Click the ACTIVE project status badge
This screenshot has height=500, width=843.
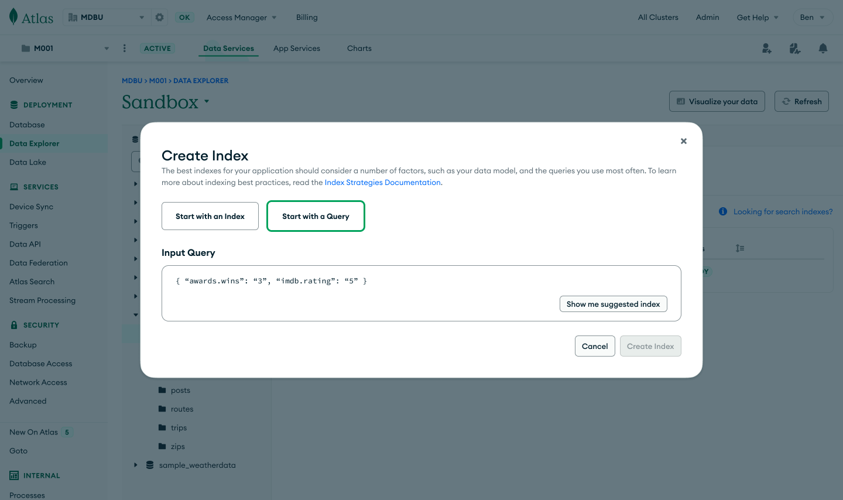point(157,49)
